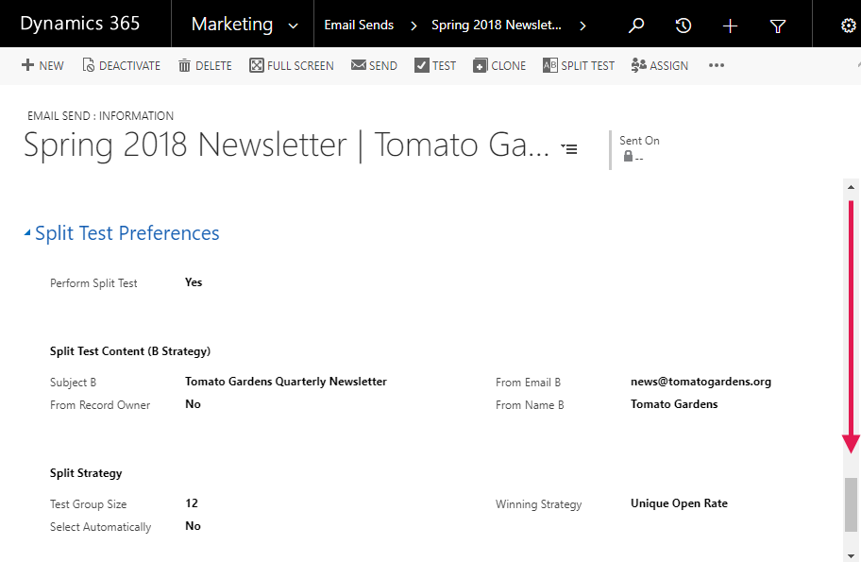
Task: Click the FULL SCREEN command label
Action: (x=300, y=66)
